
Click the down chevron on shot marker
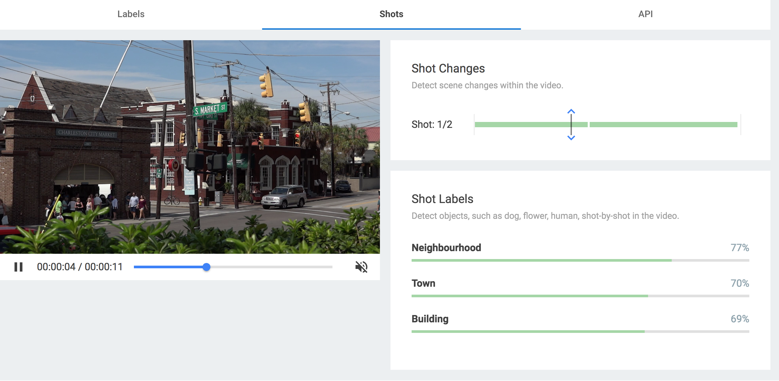[x=571, y=138]
